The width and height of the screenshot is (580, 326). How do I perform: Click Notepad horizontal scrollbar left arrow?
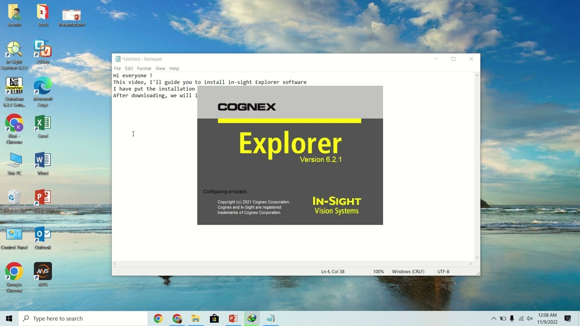(x=115, y=264)
